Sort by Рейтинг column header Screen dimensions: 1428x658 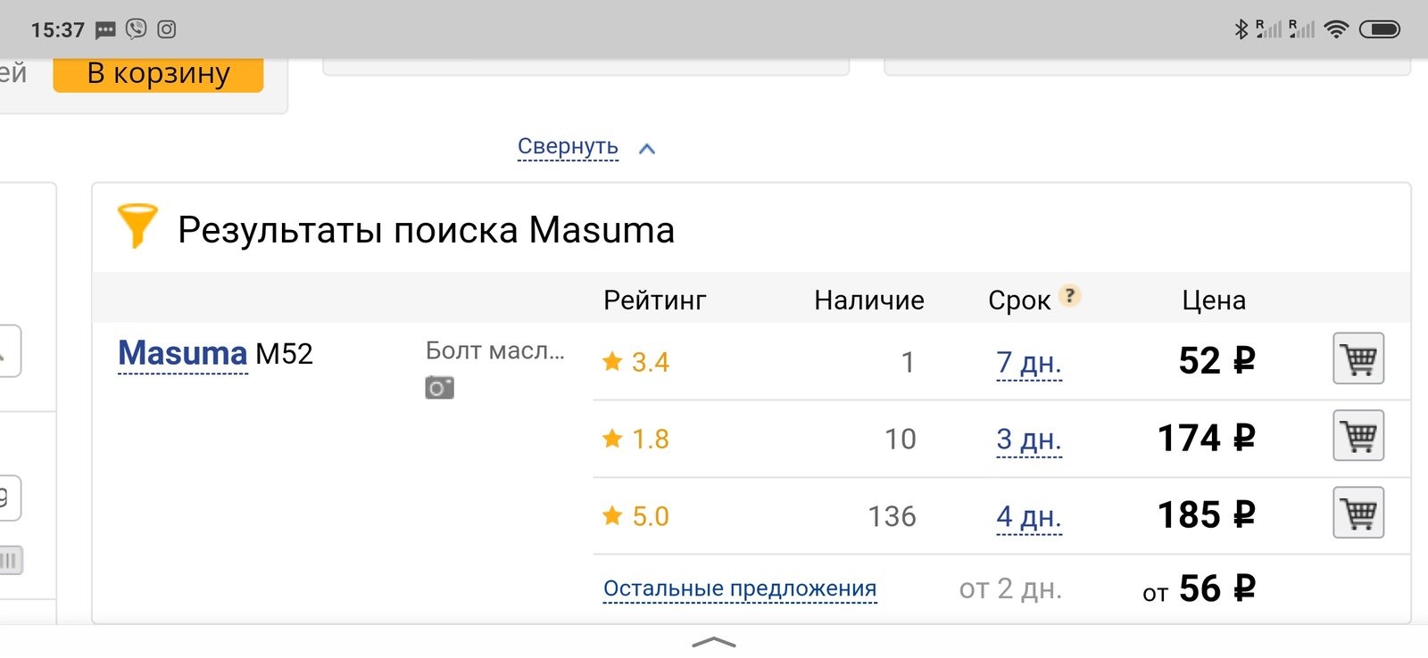coord(654,300)
